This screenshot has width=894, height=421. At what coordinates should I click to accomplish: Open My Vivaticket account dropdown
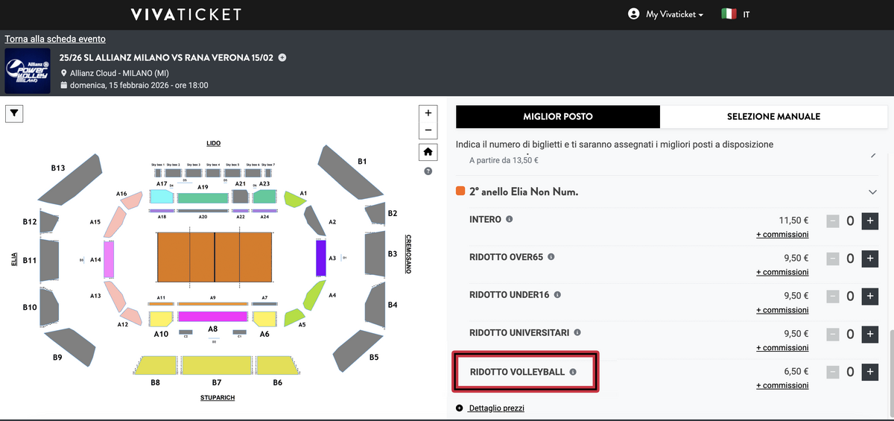[x=666, y=14]
